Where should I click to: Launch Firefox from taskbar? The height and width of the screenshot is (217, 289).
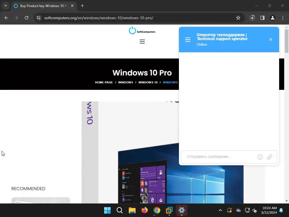coord(144,210)
